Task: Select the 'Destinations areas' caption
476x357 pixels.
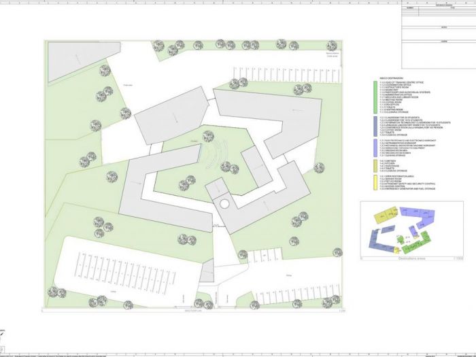Action: click(411, 258)
